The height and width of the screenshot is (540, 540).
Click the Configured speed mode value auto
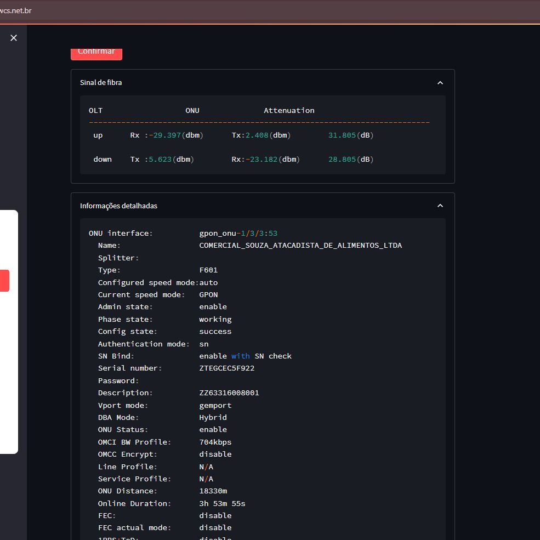coord(208,282)
